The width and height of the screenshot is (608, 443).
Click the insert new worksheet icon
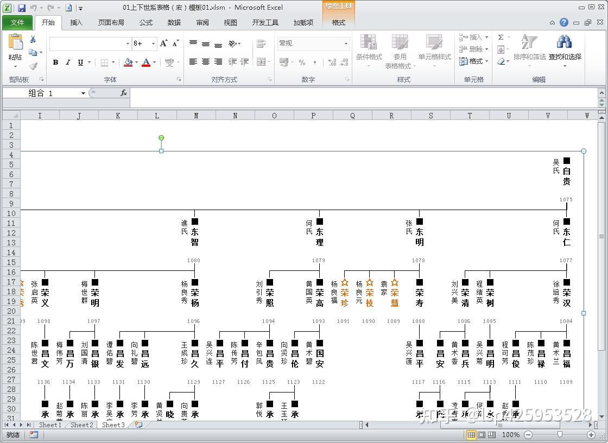(x=138, y=425)
